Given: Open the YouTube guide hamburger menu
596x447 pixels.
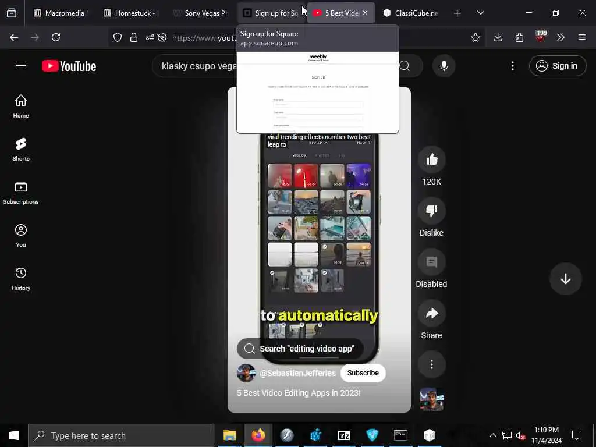Looking at the screenshot, I should tap(21, 66).
